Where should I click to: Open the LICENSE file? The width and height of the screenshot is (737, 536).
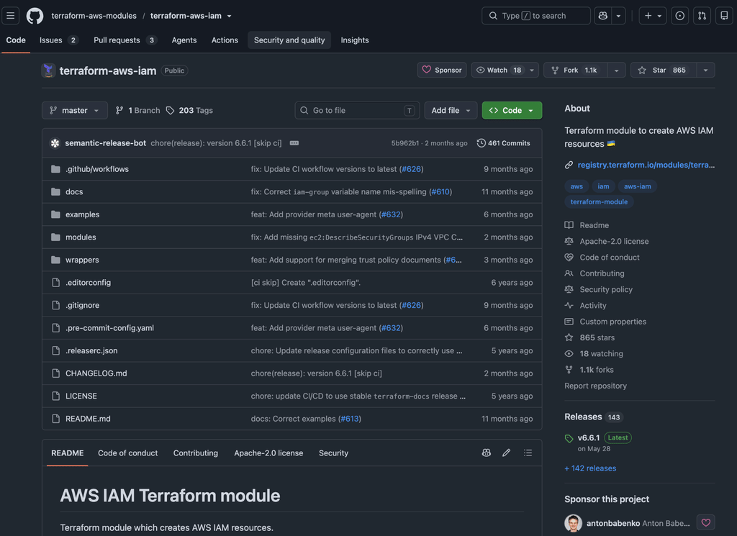pyautogui.click(x=81, y=396)
